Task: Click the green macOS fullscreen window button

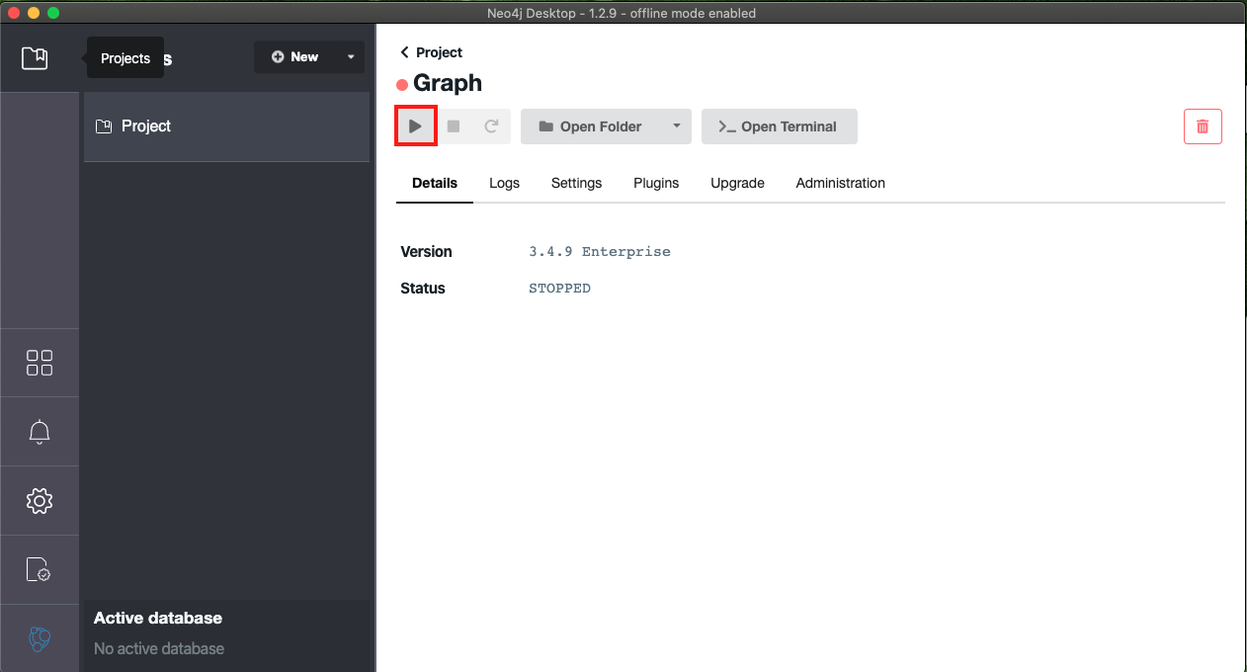Action: point(53,13)
